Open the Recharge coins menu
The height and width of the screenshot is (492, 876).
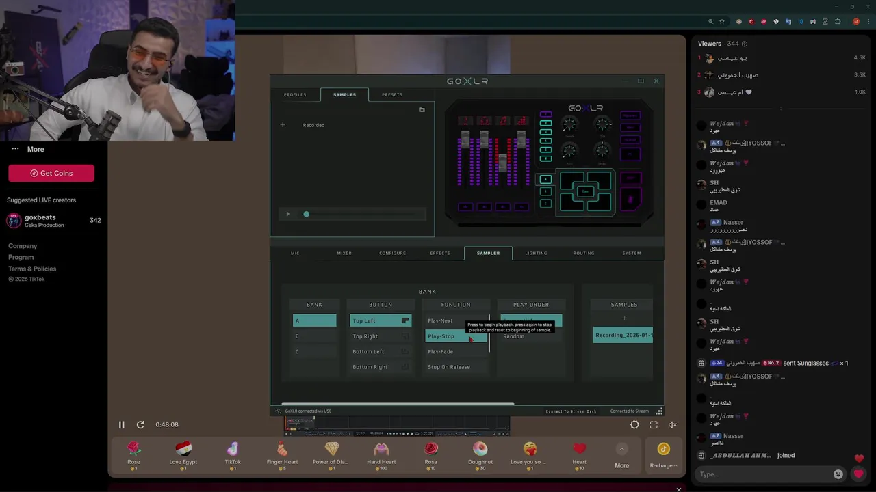[663, 455]
